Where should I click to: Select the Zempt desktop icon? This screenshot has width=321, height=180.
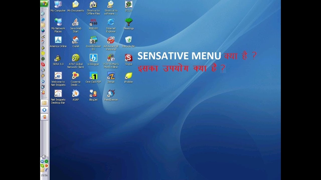[111, 77]
